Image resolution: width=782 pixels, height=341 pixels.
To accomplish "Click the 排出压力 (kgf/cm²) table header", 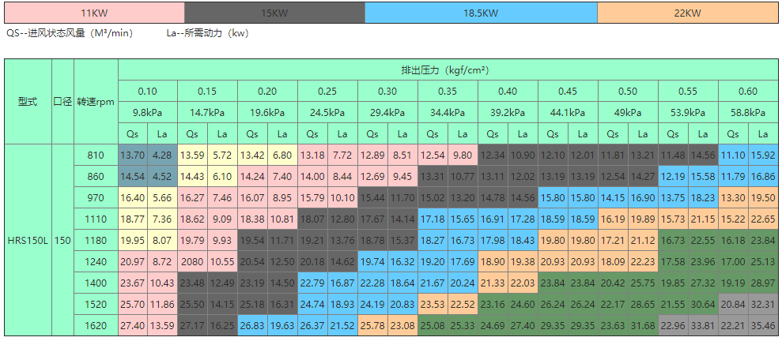I will [x=448, y=69].
